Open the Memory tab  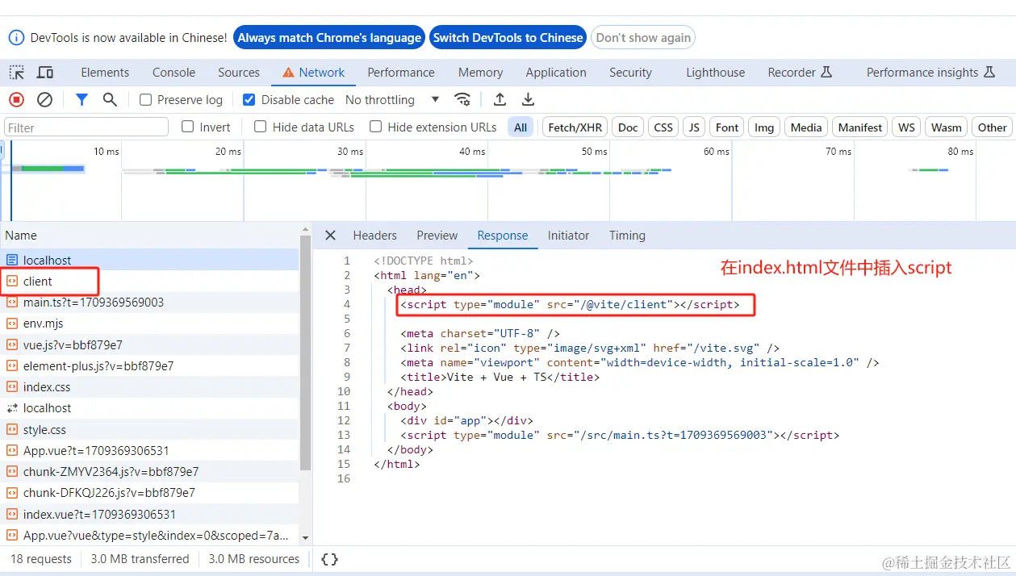point(480,73)
